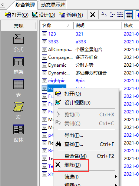
Task: Select the 123 row
Action: point(90,34)
